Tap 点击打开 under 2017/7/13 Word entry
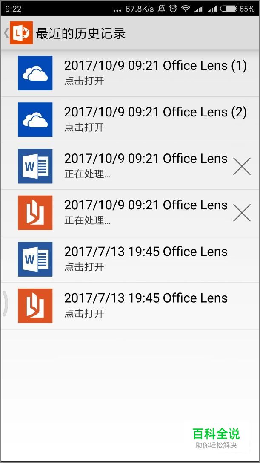Viewport: 260px width, 463px height. (84, 267)
